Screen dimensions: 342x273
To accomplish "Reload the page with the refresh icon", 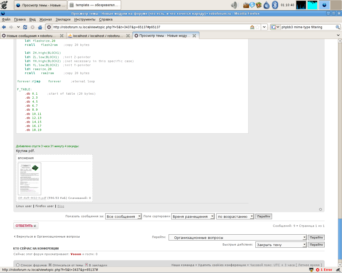I will coord(25,27).
